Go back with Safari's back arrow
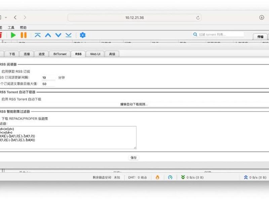This screenshot has height=201, width=269. (15, 17)
